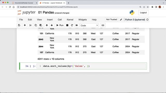This screenshot has height=93, width=166.
Task: Go forward in browser history
Action: 6,7
